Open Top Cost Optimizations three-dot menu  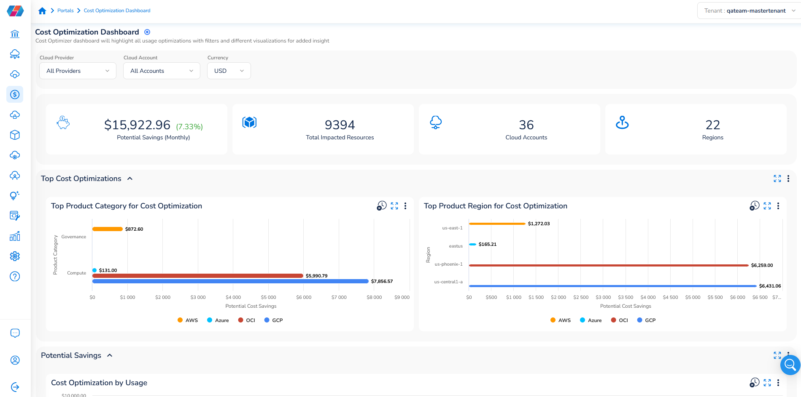point(788,179)
